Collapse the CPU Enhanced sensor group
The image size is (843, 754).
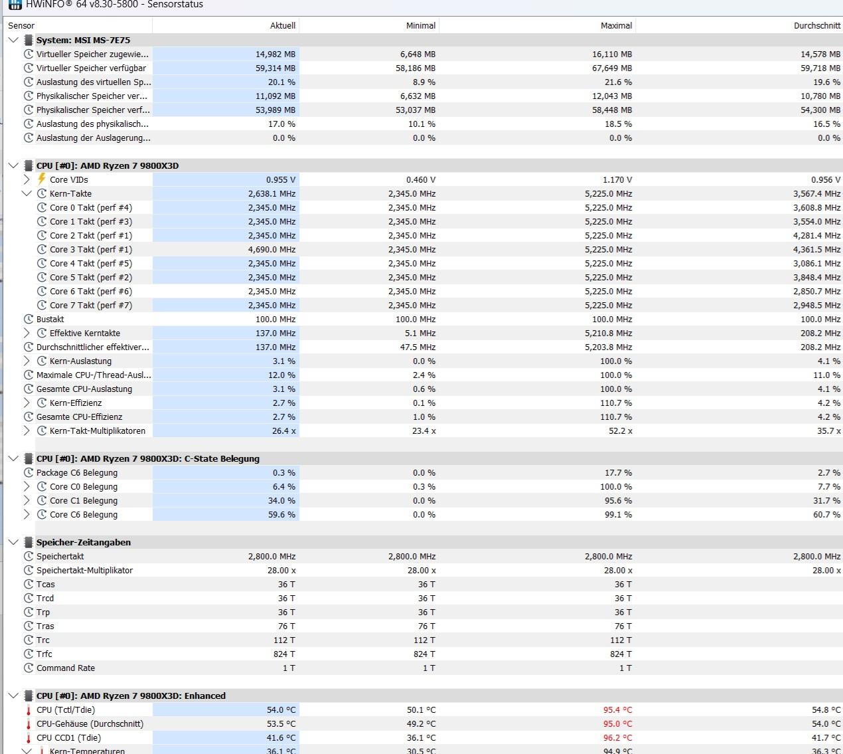(x=13, y=696)
